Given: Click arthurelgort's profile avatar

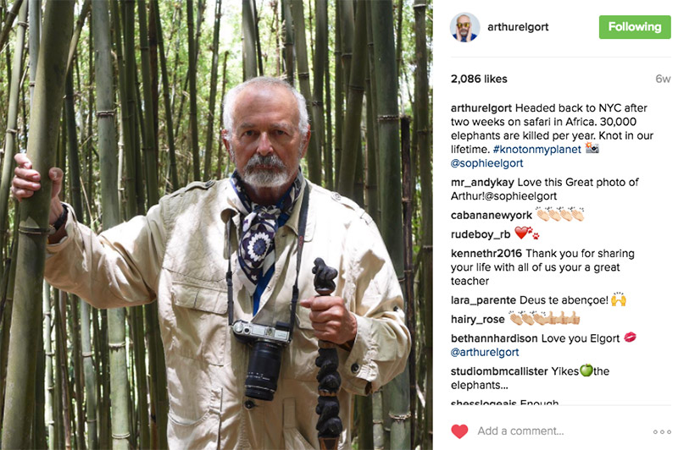Looking at the screenshot, I should click(x=464, y=27).
